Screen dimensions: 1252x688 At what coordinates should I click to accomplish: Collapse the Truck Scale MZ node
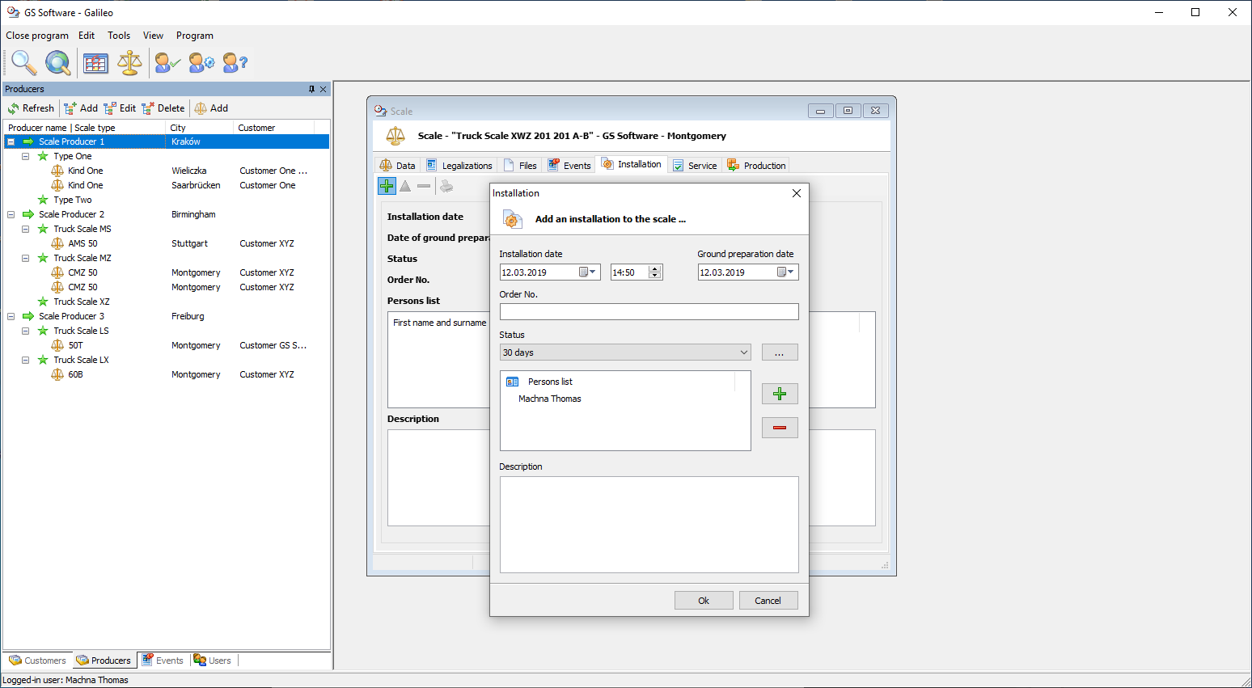[x=26, y=258]
